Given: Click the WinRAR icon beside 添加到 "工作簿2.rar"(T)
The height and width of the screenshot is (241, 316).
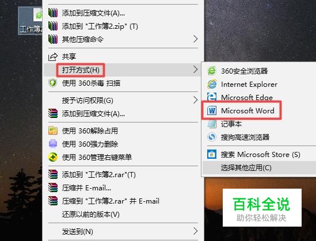Looking at the screenshot, I should click(53, 174).
